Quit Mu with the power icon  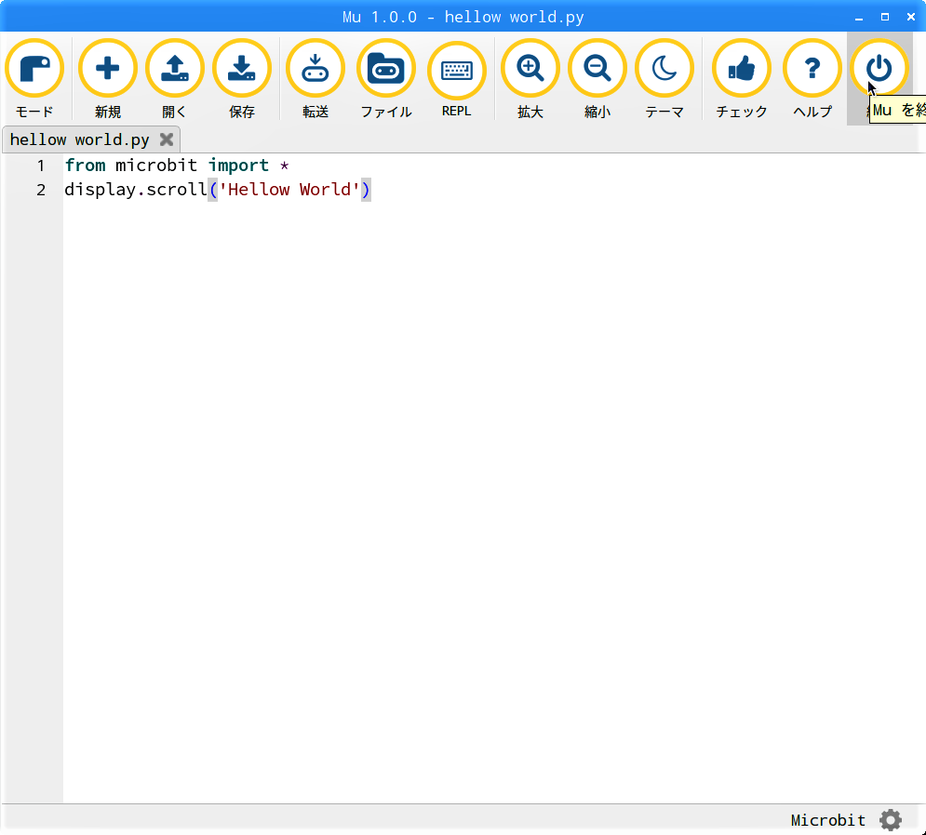[x=879, y=68]
